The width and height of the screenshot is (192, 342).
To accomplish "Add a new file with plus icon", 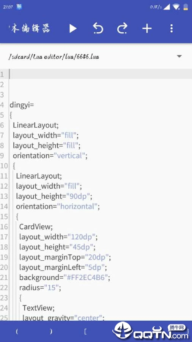I will (x=147, y=28).
